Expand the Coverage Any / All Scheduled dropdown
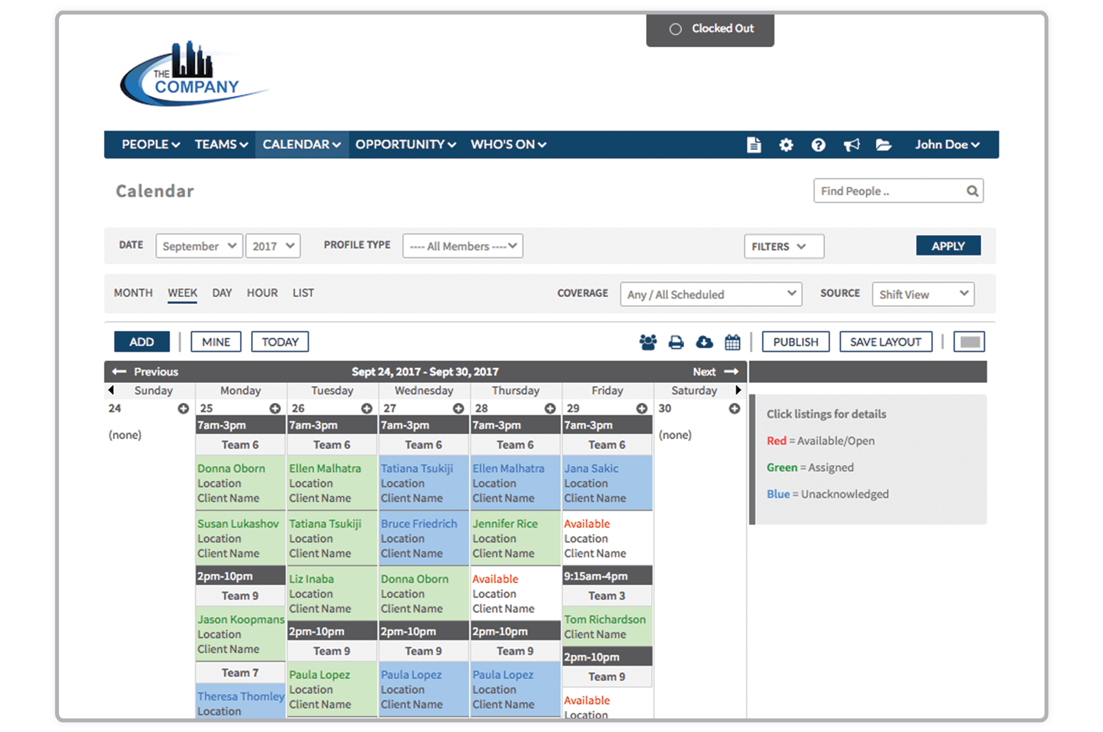The height and width of the screenshot is (732, 1103). (711, 294)
